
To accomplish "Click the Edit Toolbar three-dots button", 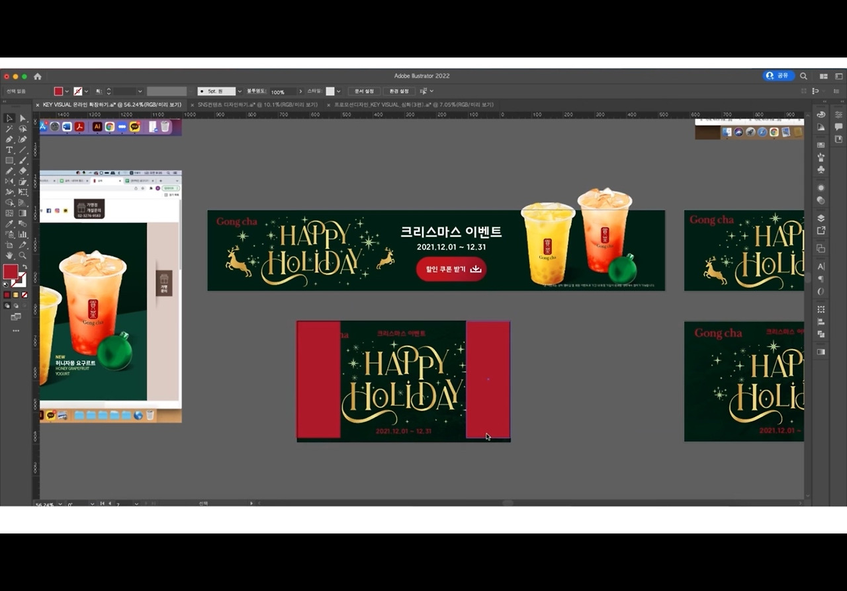I will [16, 331].
